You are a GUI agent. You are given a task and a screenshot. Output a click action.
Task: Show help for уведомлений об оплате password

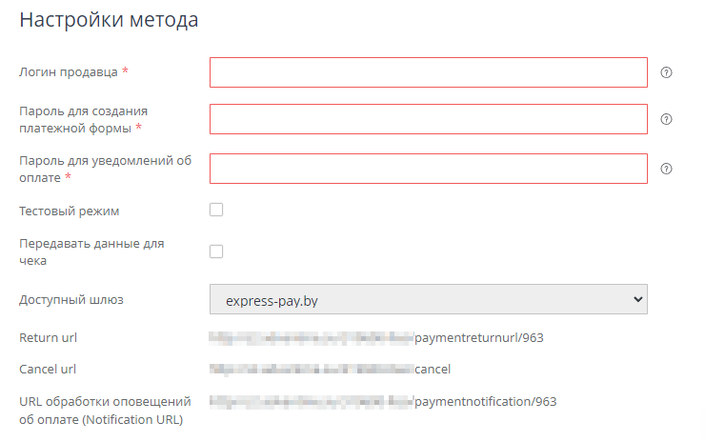(x=666, y=169)
